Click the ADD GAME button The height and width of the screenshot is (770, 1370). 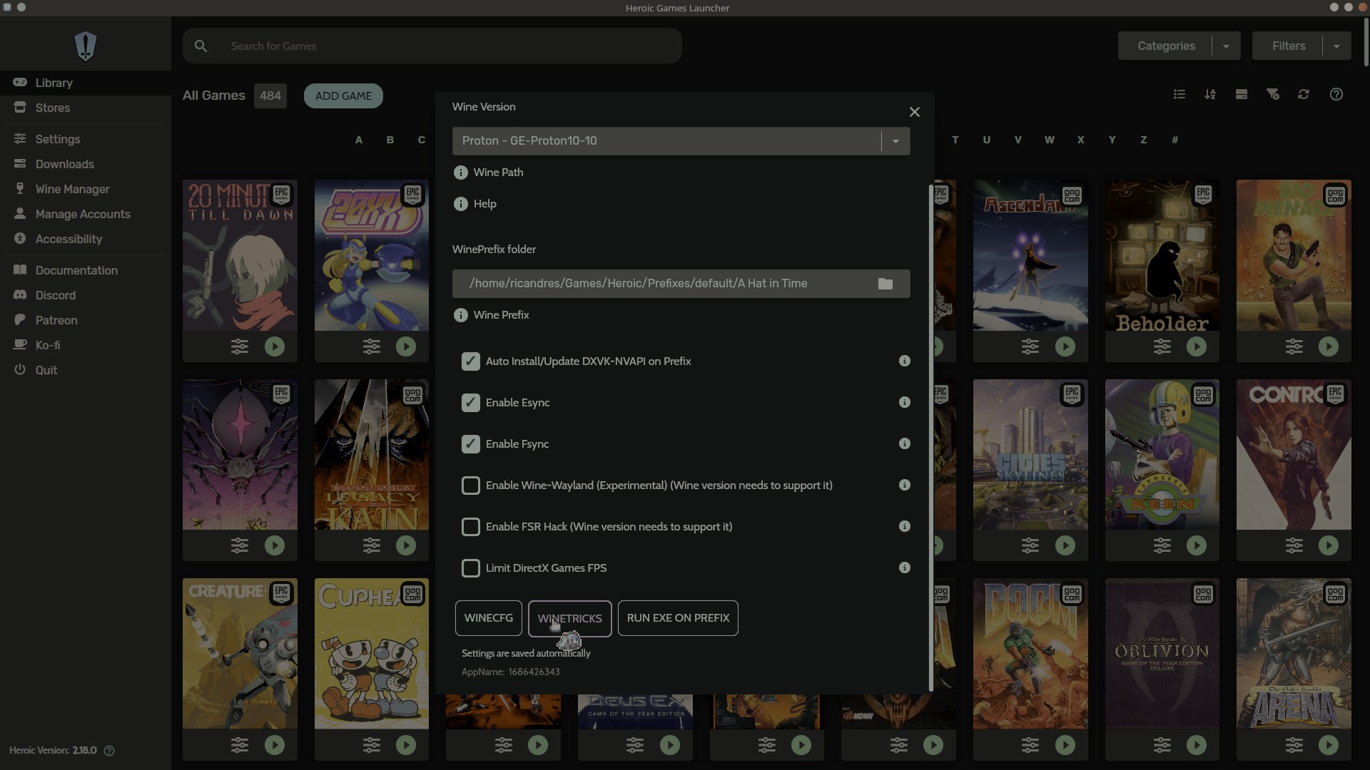(x=343, y=96)
